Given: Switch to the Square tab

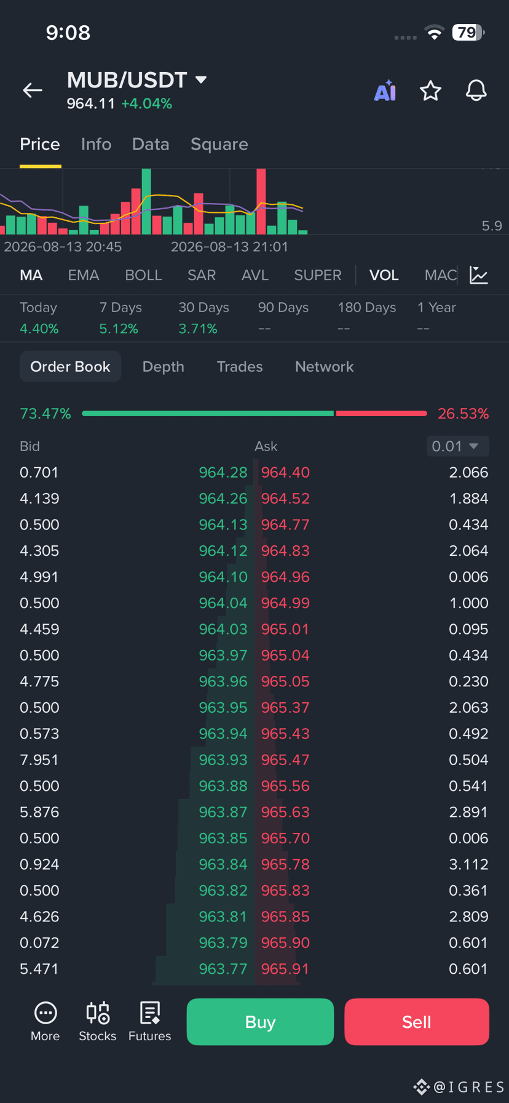Looking at the screenshot, I should point(219,144).
